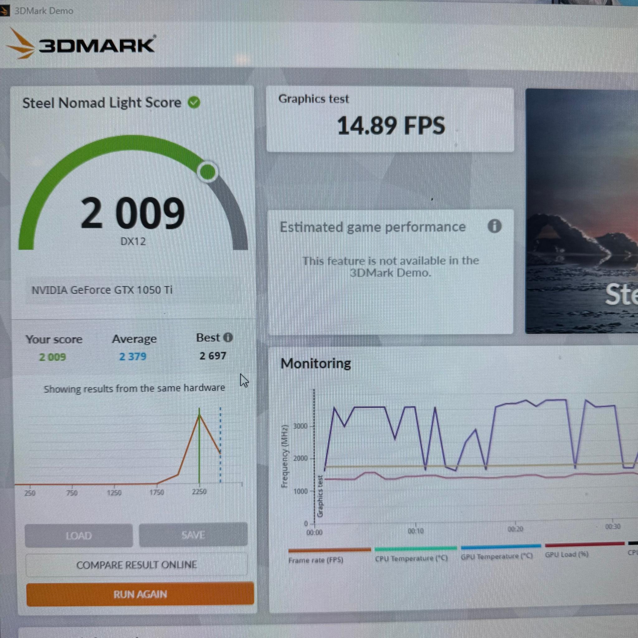Open the info icon next to Best
This screenshot has height=638, width=638.
click(x=228, y=337)
